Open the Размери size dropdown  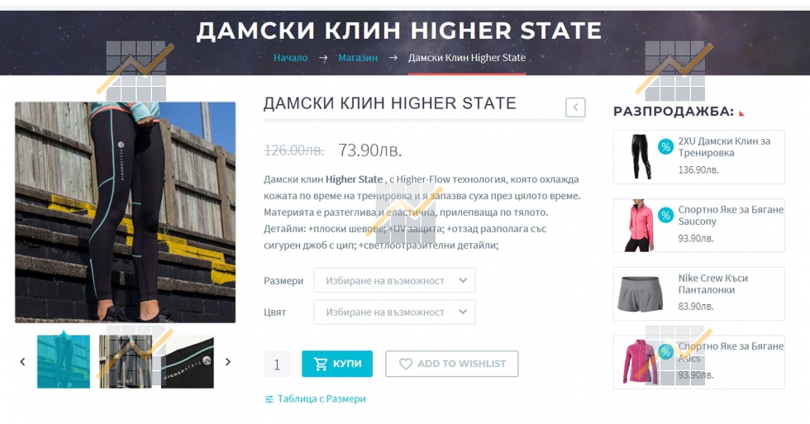[x=394, y=280]
